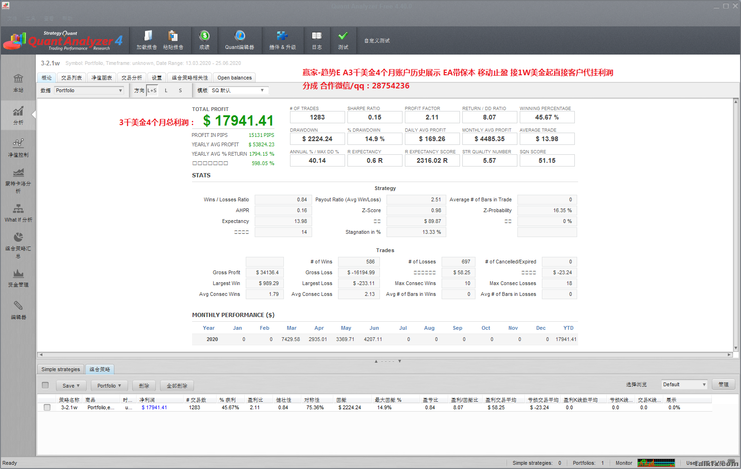Click the Quant Analyzer 4 logo

pos(64,40)
